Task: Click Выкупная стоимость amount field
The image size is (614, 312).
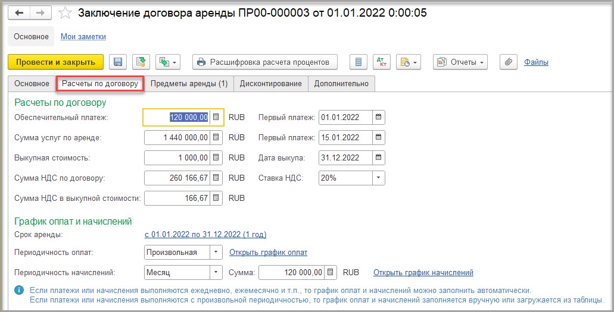Action: (x=177, y=157)
